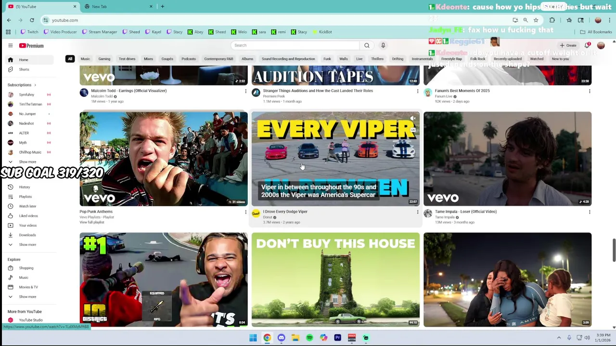
Task: Open Tame Impala channel link
Action: [445, 217]
